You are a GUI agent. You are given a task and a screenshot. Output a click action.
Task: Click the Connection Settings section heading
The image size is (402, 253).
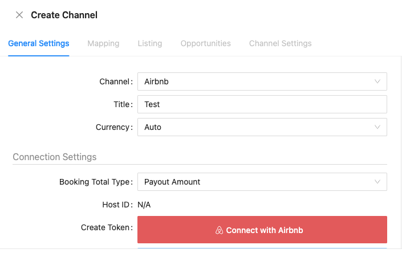[x=55, y=157]
